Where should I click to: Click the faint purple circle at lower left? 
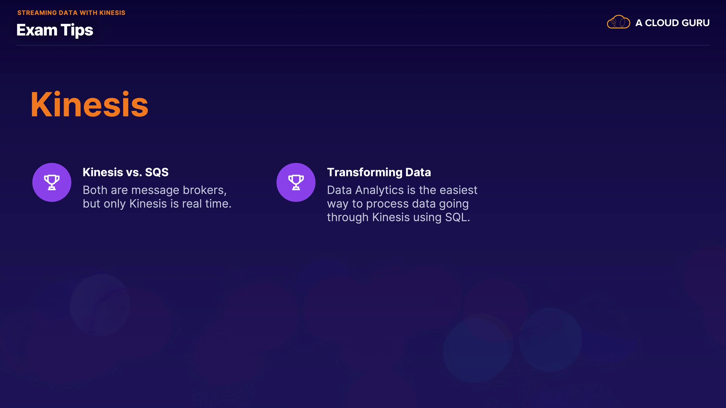100,305
